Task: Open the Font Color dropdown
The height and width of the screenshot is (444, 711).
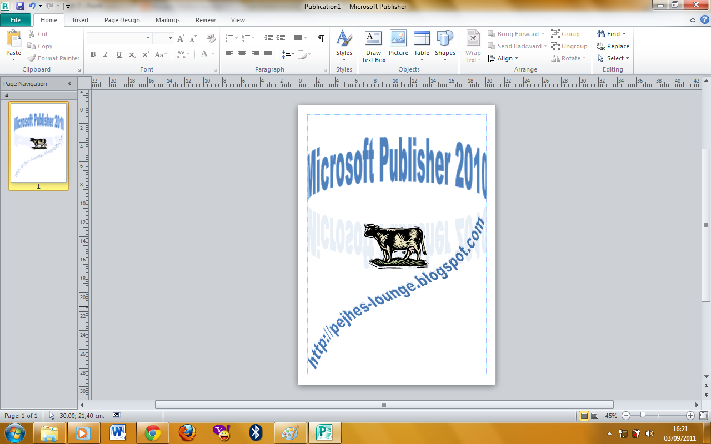Action: coord(207,54)
